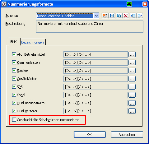Click the Beschreibung text field
149x144 pixels.
pyautogui.click(x=90, y=27)
